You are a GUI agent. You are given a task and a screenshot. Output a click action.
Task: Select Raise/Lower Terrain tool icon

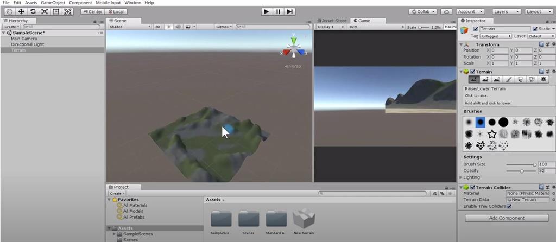[474, 79]
